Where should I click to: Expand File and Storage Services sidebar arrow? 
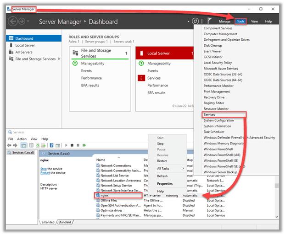[59, 59]
